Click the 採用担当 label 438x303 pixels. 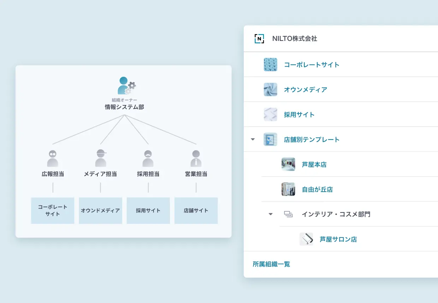point(148,174)
